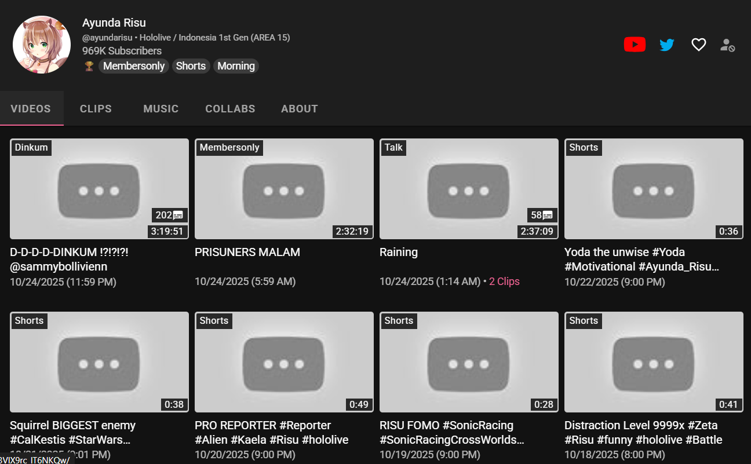Open the Yoda the unwise short thumbnail
Screen dimensions: 751x464
click(x=654, y=189)
